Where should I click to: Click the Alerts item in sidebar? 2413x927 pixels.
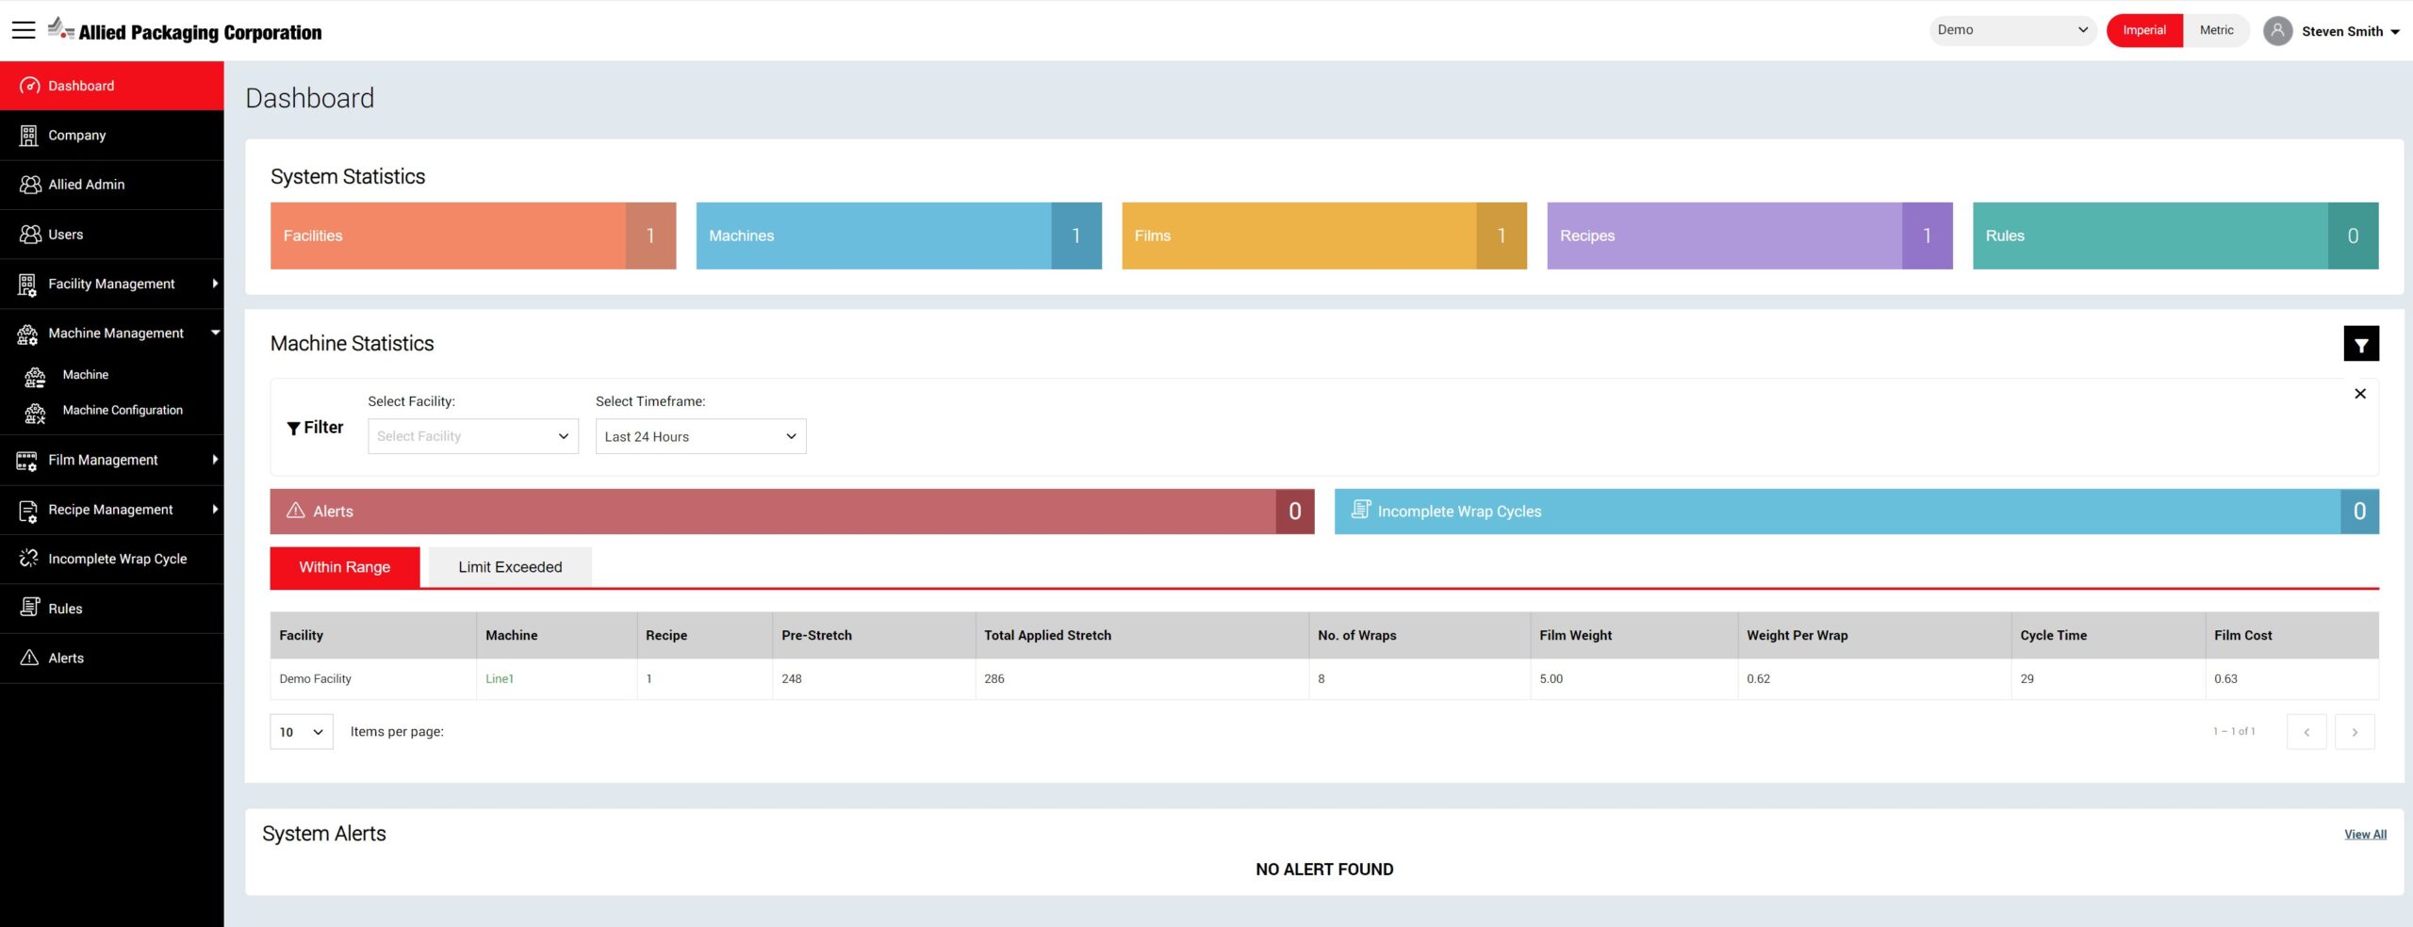click(66, 659)
